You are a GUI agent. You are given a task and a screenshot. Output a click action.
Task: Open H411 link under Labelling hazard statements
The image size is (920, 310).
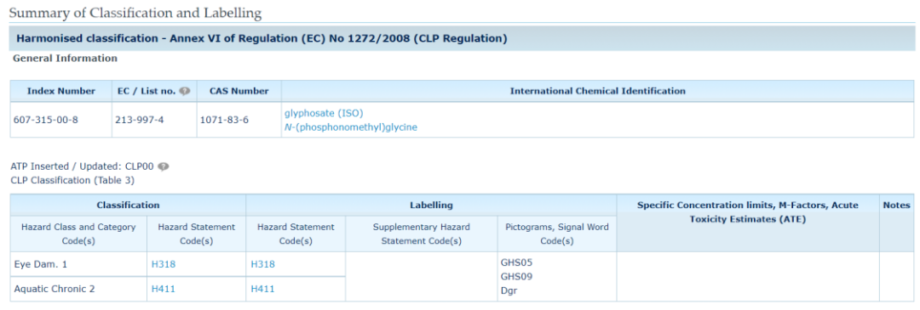(x=263, y=289)
